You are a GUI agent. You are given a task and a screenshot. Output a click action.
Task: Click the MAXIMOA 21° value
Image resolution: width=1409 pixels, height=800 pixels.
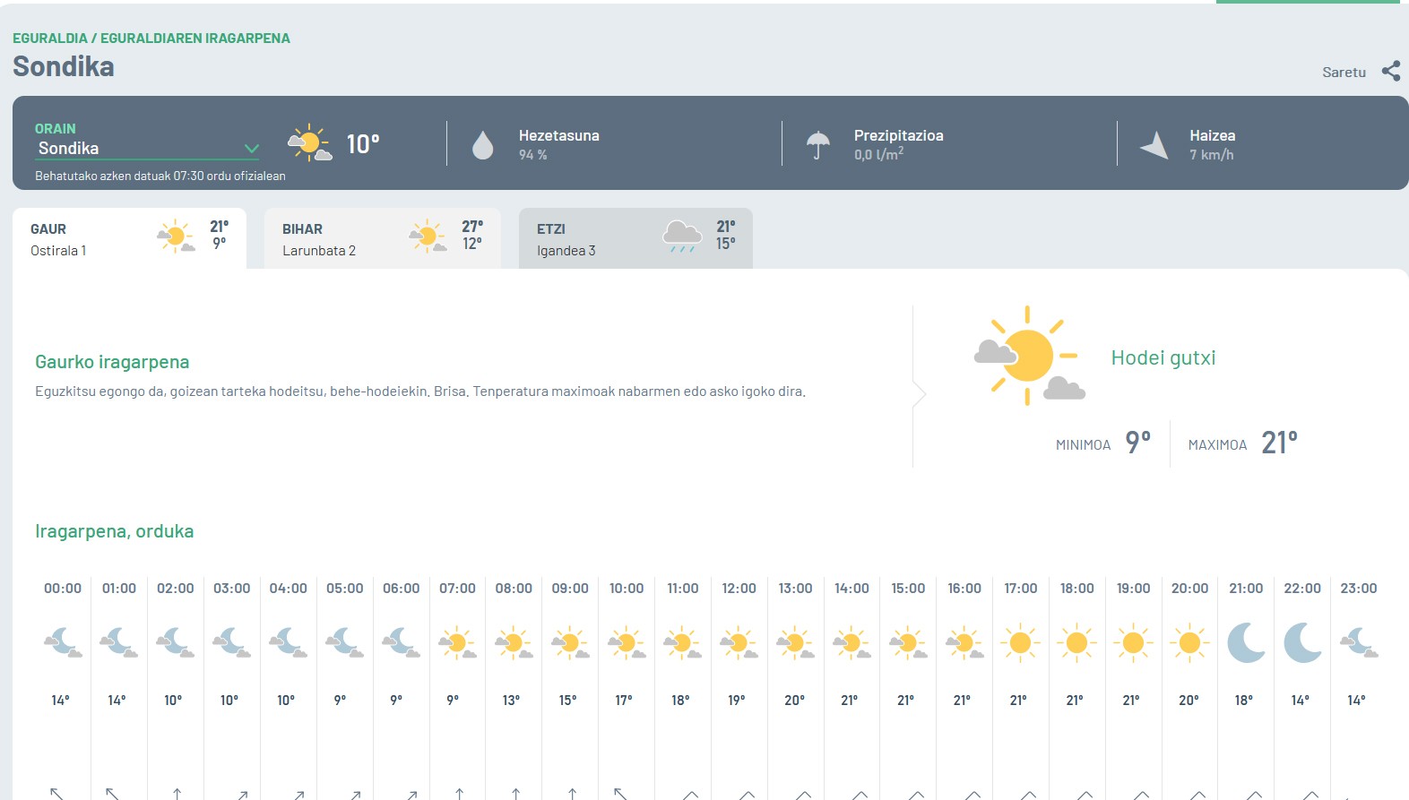(1279, 443)
